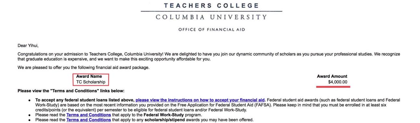Open Federal Work-Study Terms and Conditions link
This screenshot has height=123, width=420.
pyautogui.click(x=89, y=115)
